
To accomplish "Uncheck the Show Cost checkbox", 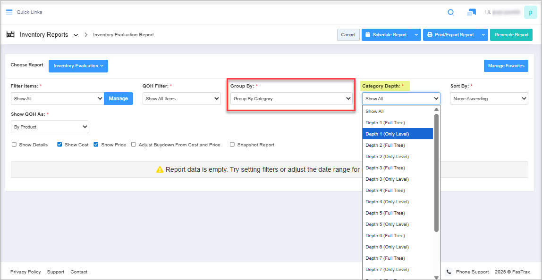I will [x=59, y=145].
